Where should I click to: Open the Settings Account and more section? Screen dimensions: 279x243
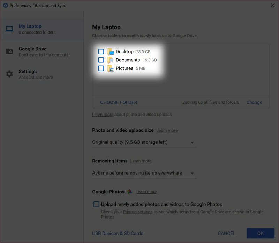coord(42,74)
